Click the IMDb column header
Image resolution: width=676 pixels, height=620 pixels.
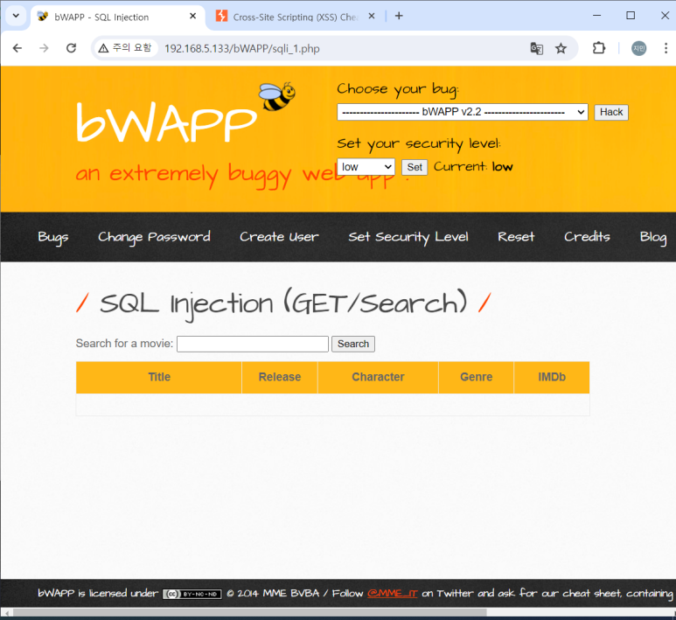coord(552,377)
